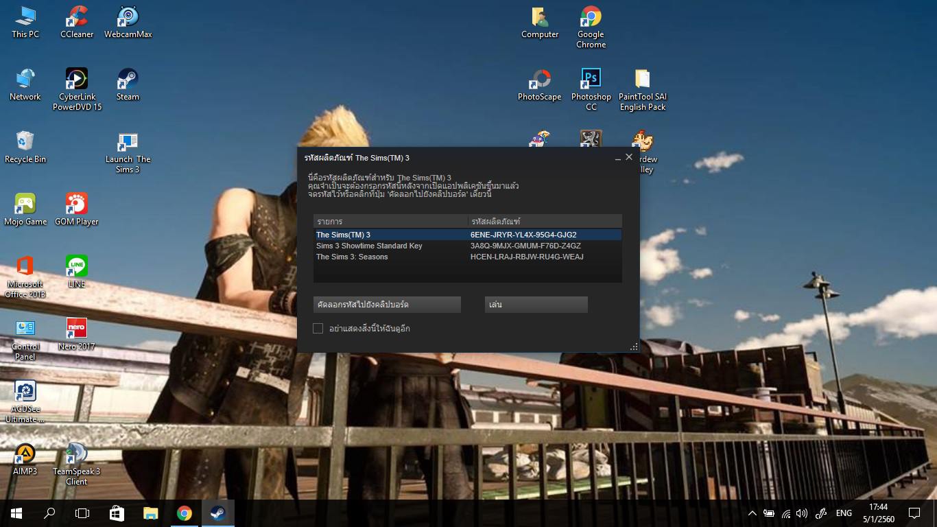Open the ENG input language switcher

pyautogui.click(x=844, y=513)
